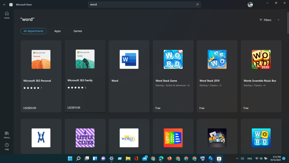Image resolution: width=289 pixels, height=163 pixels.
Task: Click the search magnifier in search box
Action: [197, 4]
